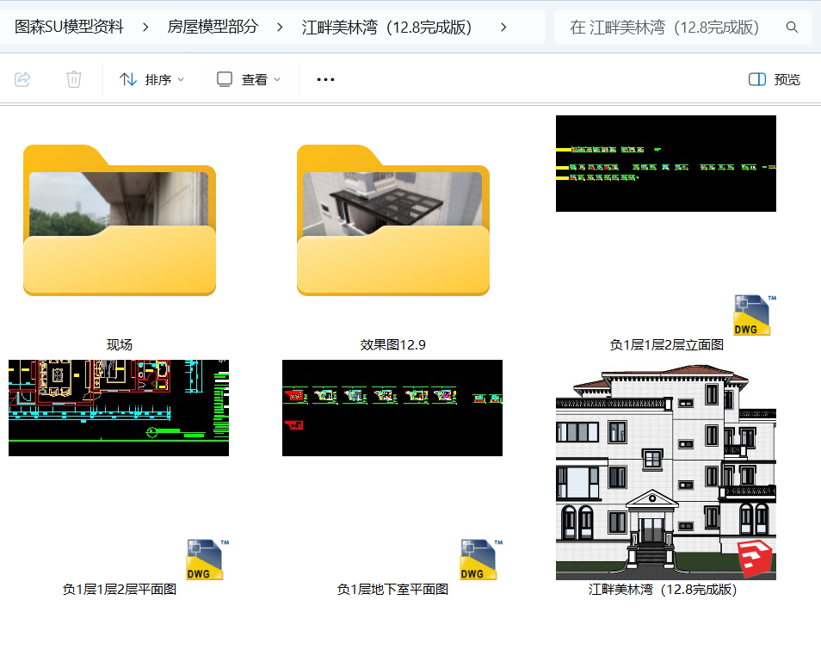Select 负1层1层2层立面图 drawing thumbnail
Viewport: 821px width, 668px height.
[x=666, y=164]
